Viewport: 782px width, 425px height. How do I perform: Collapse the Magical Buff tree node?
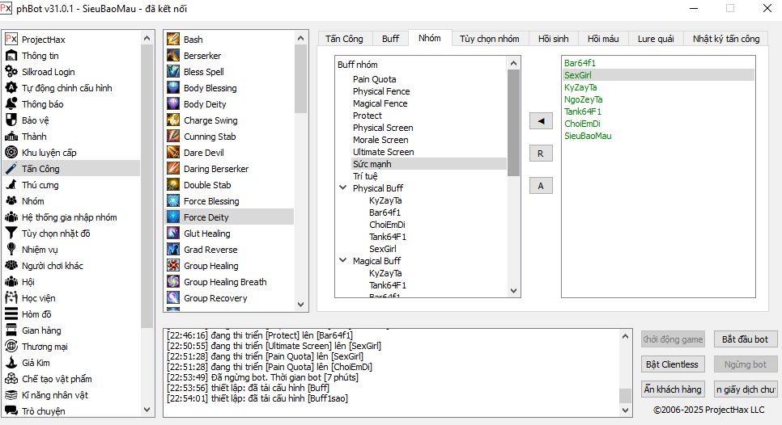[x=343, y=261]
